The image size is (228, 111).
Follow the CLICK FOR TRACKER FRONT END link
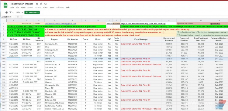(23, 35)
